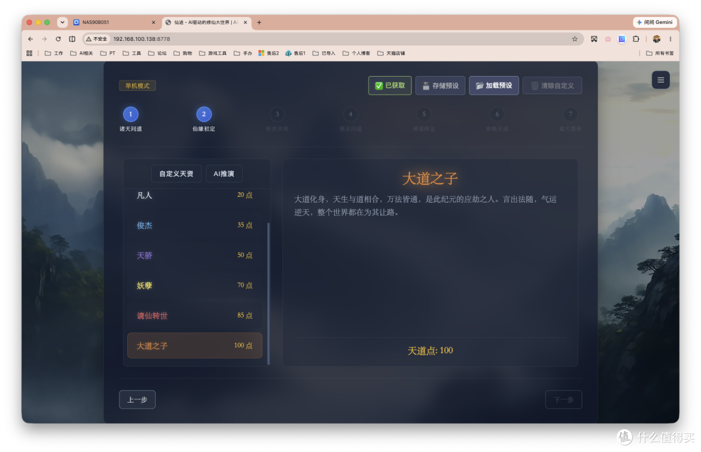Close the 仙途 game tab
This screenshot has width=701, height=452.
tap(245, 22)
